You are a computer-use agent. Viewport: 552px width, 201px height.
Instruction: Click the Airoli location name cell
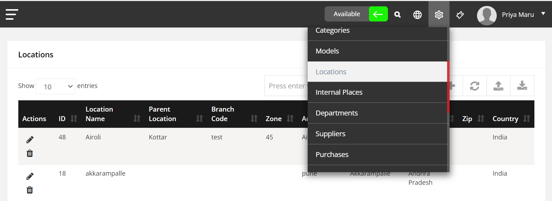click(x=93, y=137)
